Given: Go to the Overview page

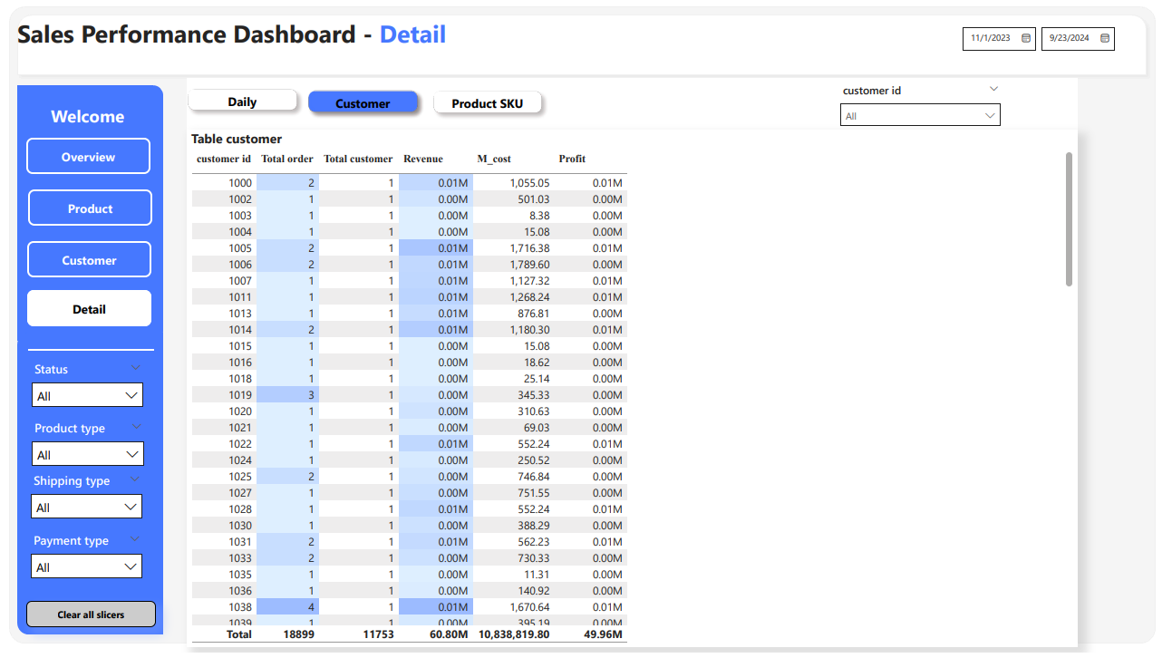Looking at the screenshot, I should 88,157.
